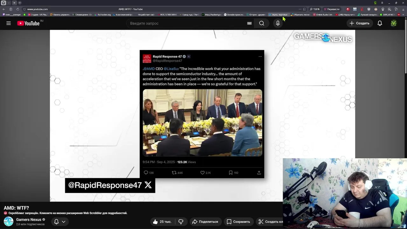
Task: Open the 'Online Audio Editor' bookmark
Action: (323, 15)
